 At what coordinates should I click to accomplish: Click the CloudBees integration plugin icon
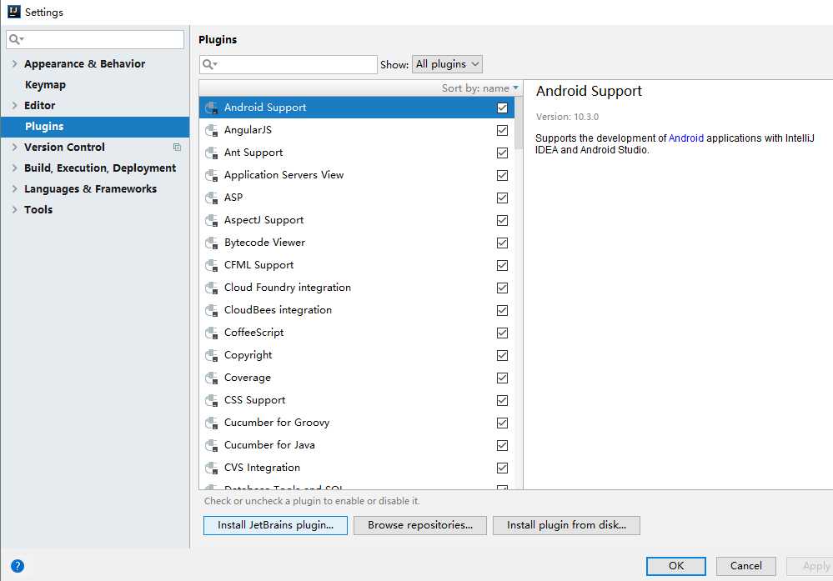tap(212, 310)
